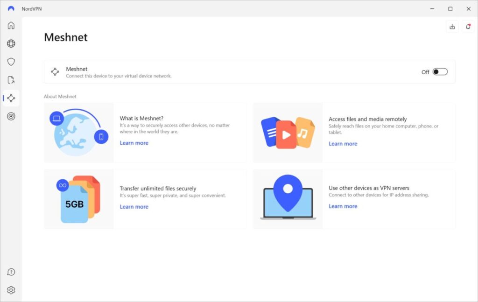Maximize the NordVPN window
The image size is (478, 302).
[450, 8]
